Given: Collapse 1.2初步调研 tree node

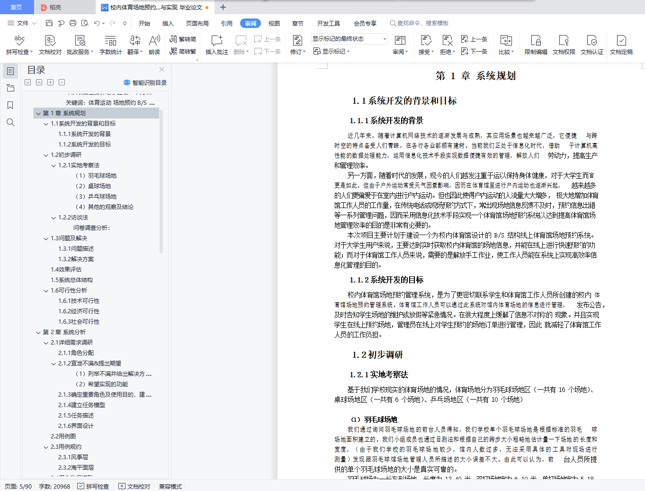Looking at the screenshot, I should (46, 155).
